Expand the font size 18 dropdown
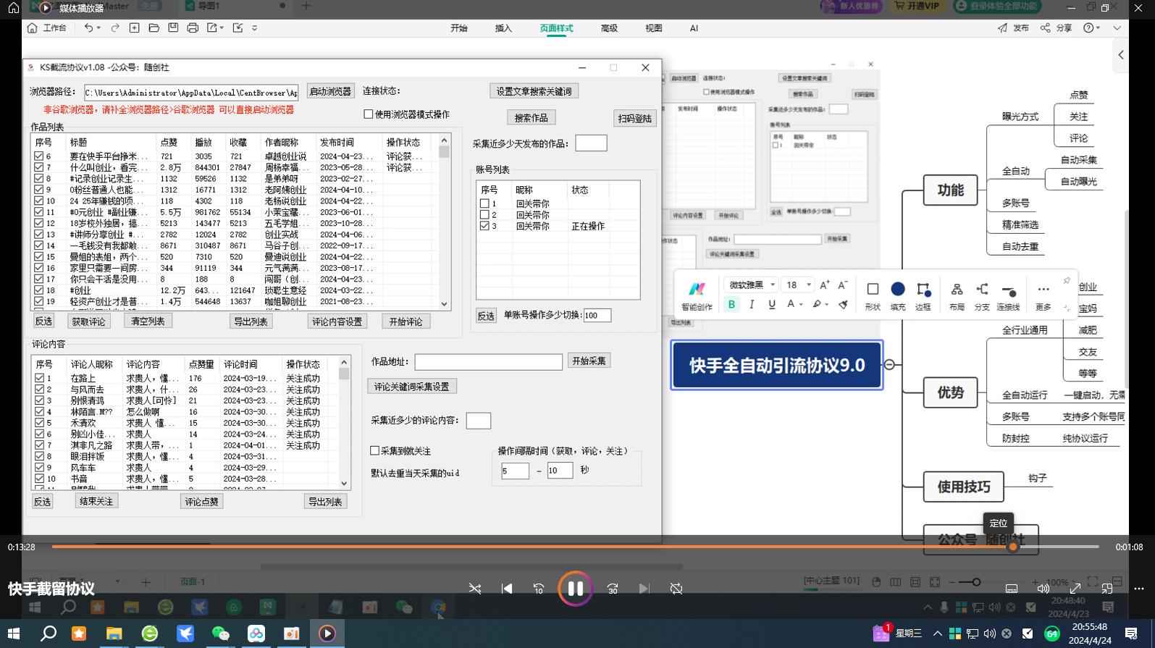Image resolution: width=1155 pixels, height=648 pixels. pyautogui.click(x=809, y=285)
